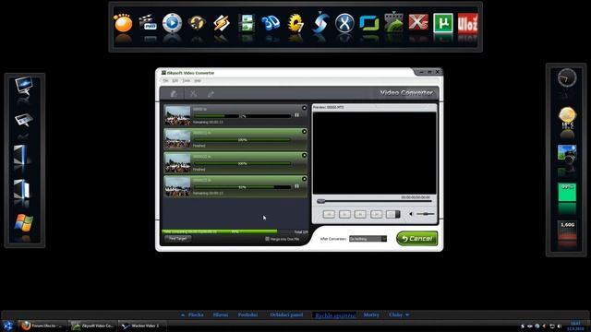The image size is (591, 332).
Task: Click the crossed-tools icon in converter toolbar
Action: click(x=193, y=94)
